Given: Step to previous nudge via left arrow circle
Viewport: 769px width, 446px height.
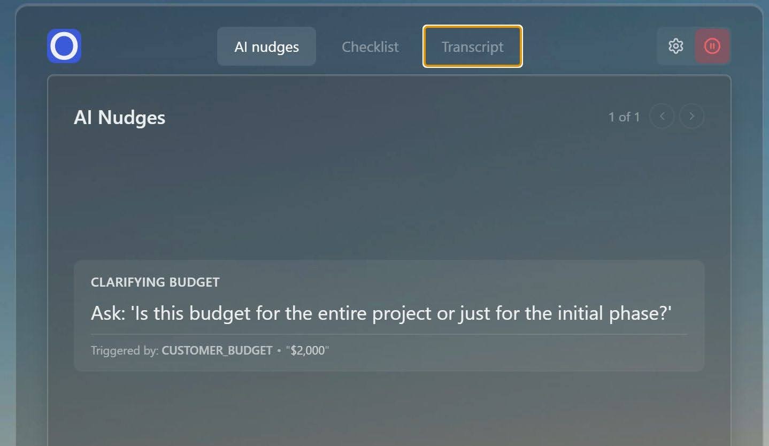Looking at the screenshot, I should tap(662, 116).
